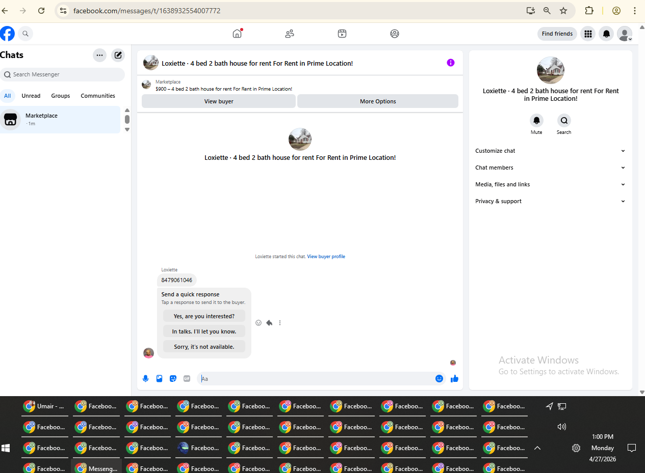Send a thumbs-up like
The image size is (645, 473).
(x=455, y=378)
